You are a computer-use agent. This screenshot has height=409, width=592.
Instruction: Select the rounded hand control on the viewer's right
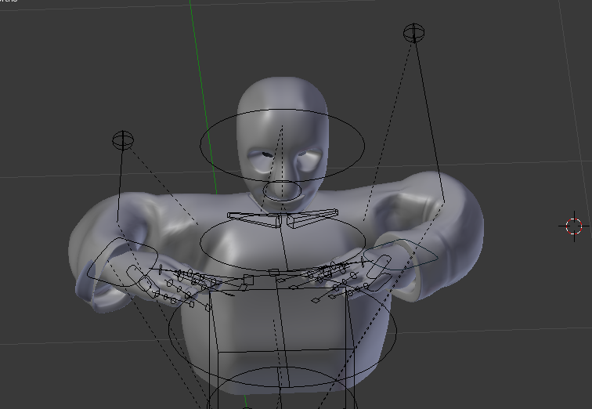point(401,255)
